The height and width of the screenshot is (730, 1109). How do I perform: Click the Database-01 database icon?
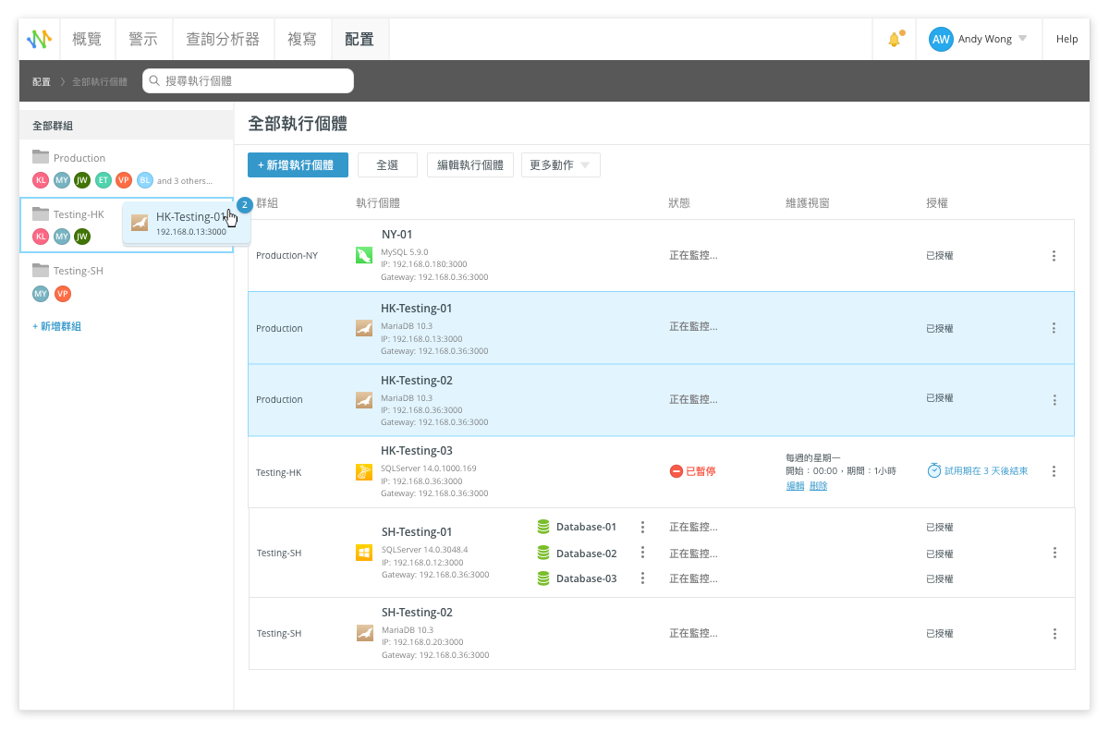[x=543, y=527]
